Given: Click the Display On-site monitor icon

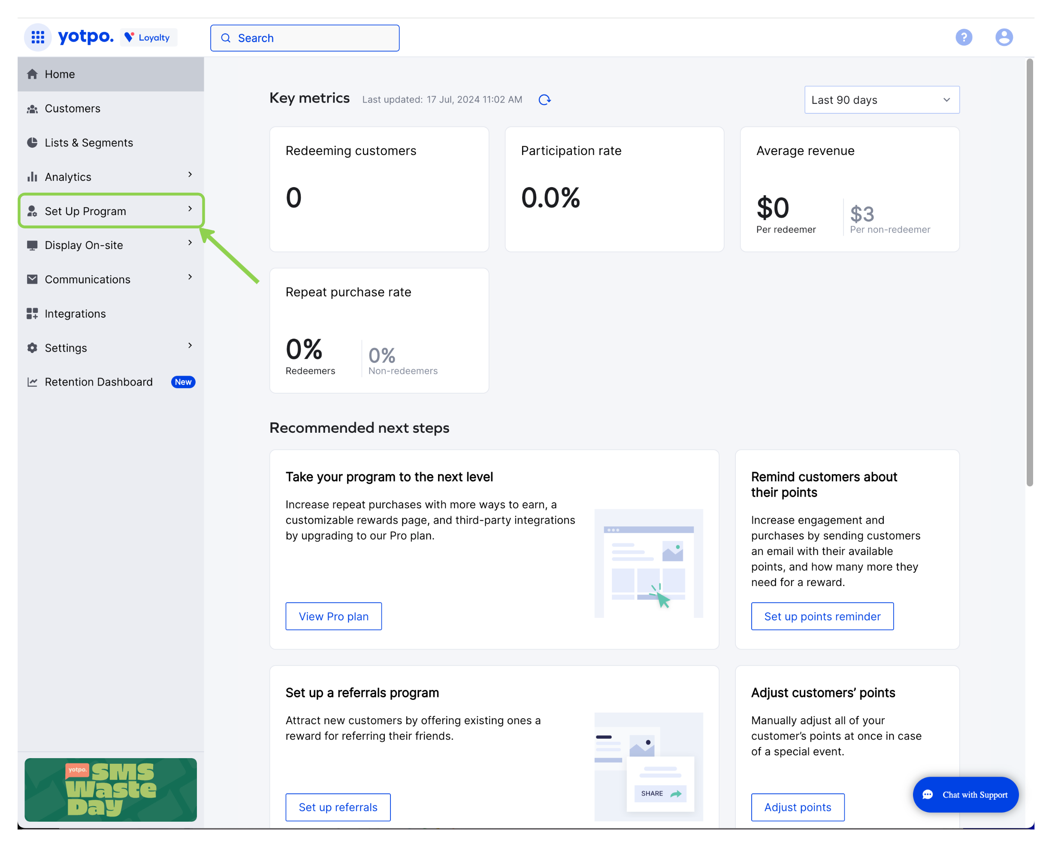Looking at the screenshot, I should click(x=32, y=245).
